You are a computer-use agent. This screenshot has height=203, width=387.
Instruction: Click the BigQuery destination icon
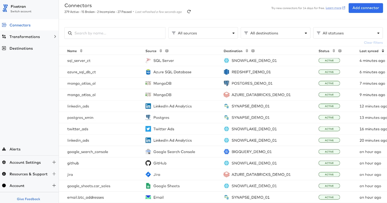226,152
